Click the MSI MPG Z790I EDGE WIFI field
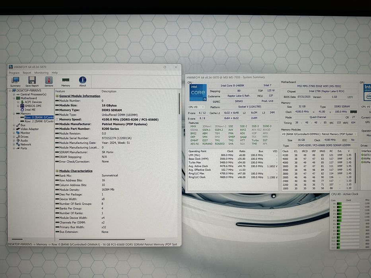 (319, 86)
